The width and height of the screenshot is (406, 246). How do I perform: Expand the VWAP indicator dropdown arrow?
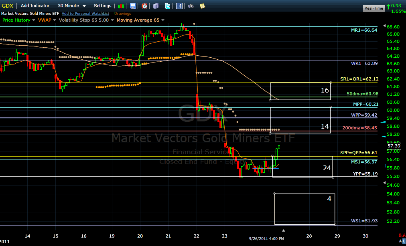click(x=55, y=20)
